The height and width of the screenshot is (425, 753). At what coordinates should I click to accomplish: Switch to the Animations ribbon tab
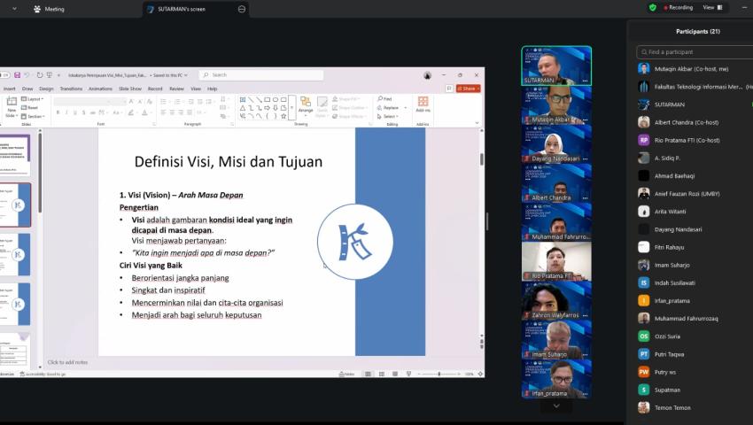[x=100, y=89]
